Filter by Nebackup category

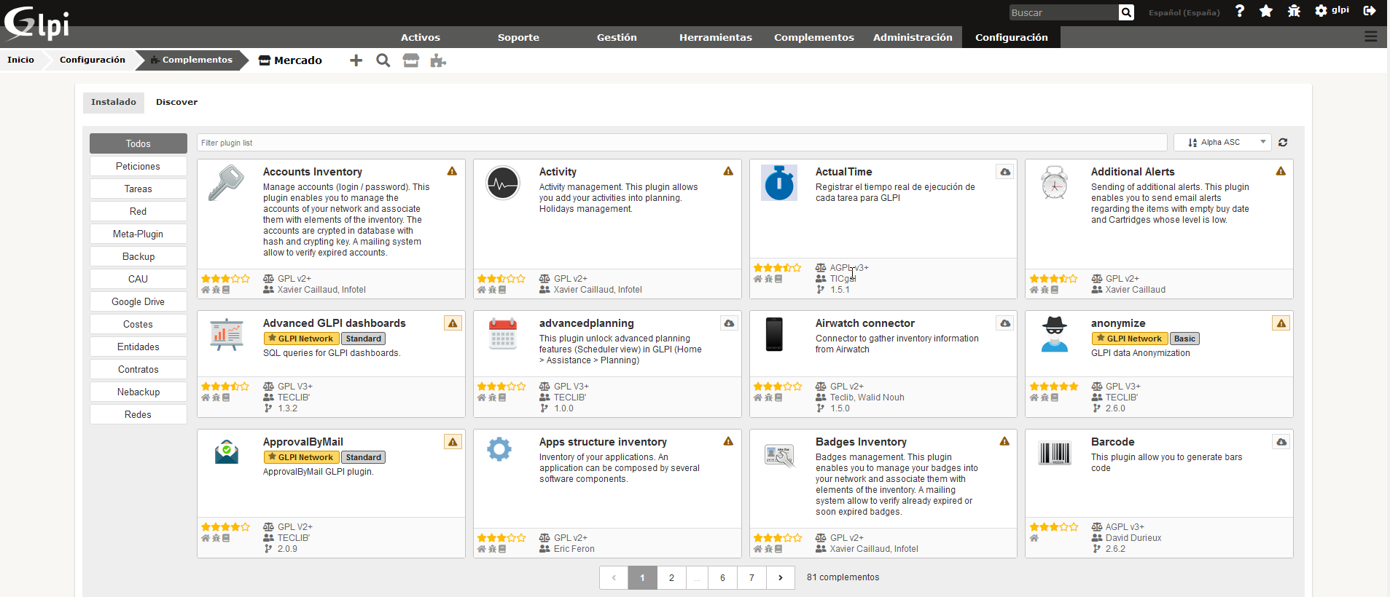coord(138,392)
